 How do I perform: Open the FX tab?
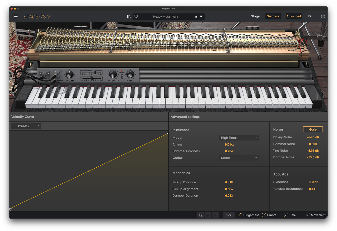(309, 16)
